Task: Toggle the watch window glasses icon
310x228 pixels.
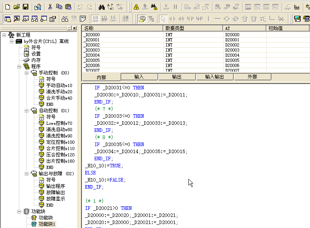Action: click(26, 19)
